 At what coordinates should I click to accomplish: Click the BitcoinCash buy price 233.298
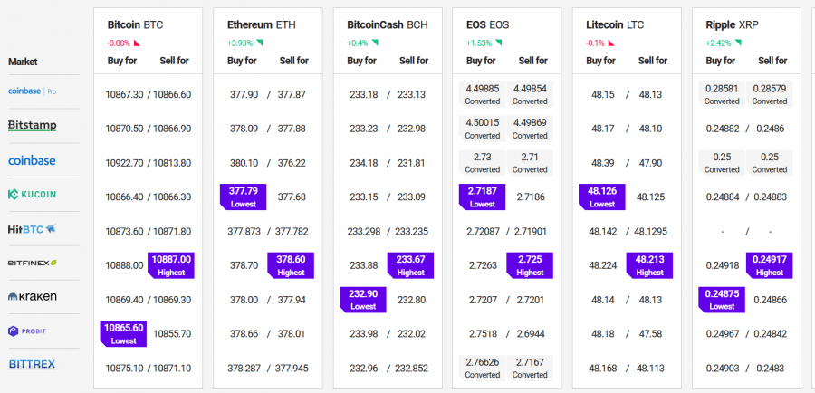click(364, 231)
